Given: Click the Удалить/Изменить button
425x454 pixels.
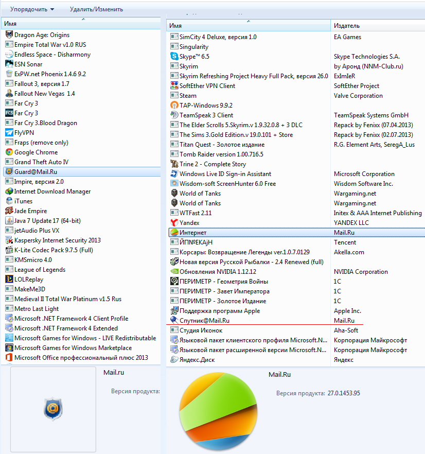Looking at the screenshot, I should pyautogui.click(x=96, y=9).
